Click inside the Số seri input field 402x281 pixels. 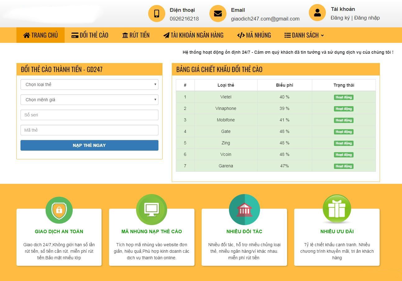point(89,115)
